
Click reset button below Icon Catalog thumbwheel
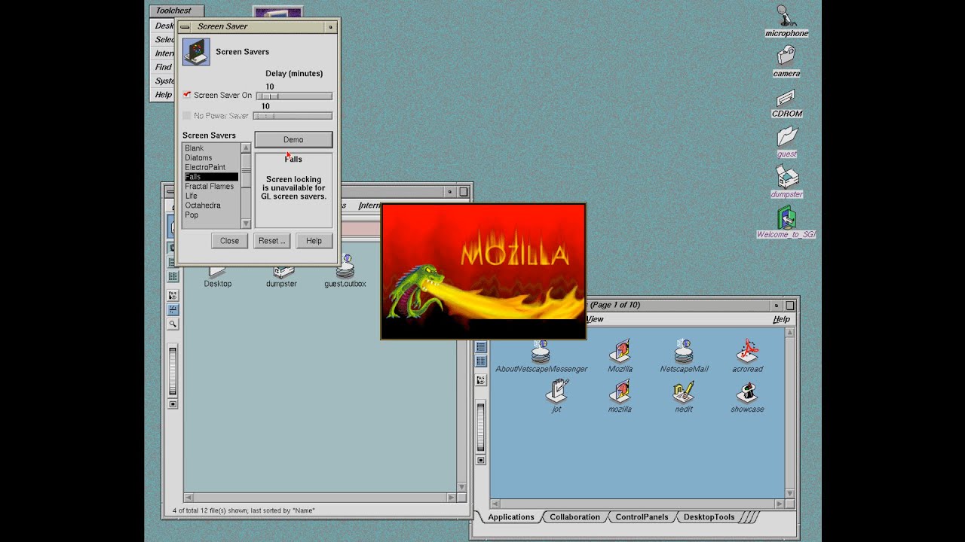pyautogui.click(x=481, y=460)
